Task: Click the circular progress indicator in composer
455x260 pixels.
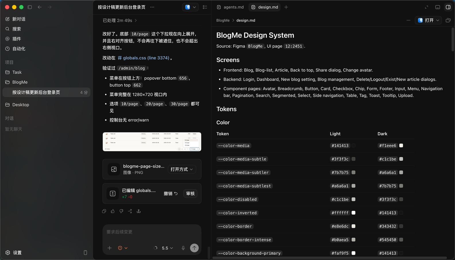Action: pyautogui.click(x=155, y=248)
